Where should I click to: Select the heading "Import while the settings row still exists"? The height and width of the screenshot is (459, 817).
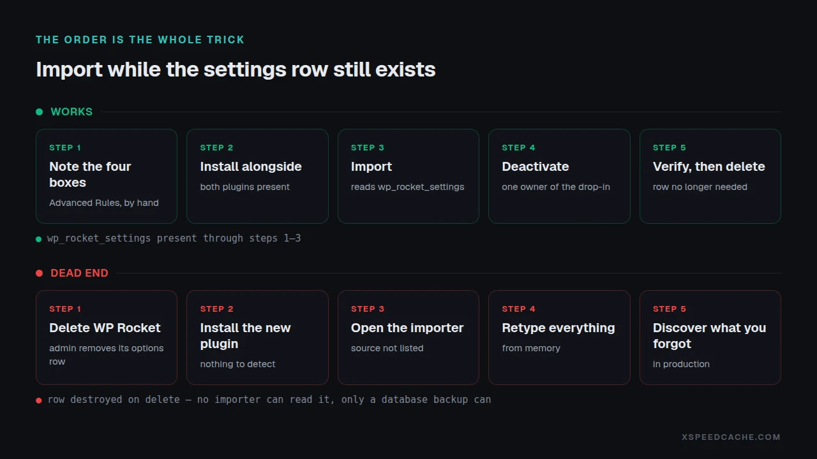tap(236, 69)
